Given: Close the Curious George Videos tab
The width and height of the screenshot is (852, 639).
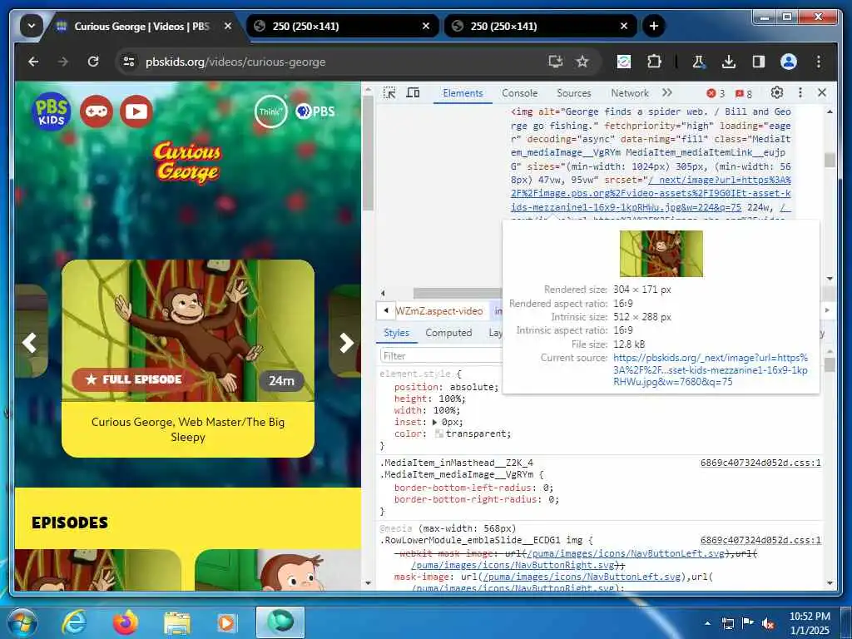Looking at the screenshot, I should (228, 26).
